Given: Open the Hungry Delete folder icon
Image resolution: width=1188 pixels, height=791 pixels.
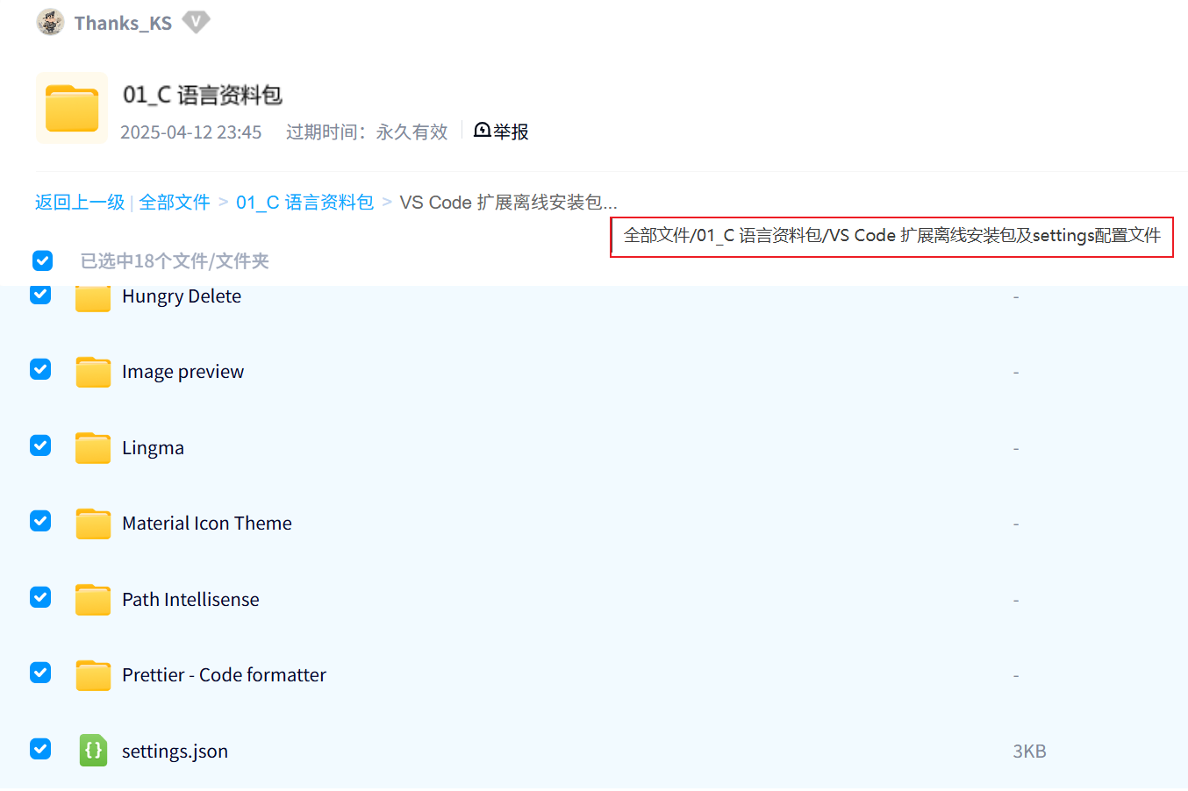Looking at the screenshot, I should (x=93, y=296).
